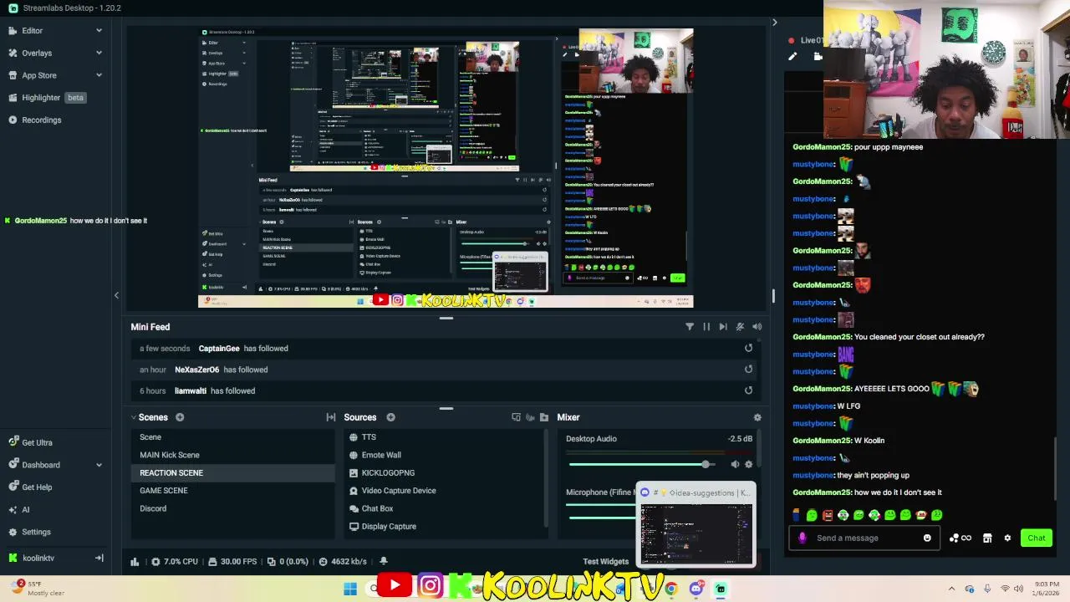Filter Mini Feed events
This screenshot has width=1070, height=602.
click(x=690, y=327)
